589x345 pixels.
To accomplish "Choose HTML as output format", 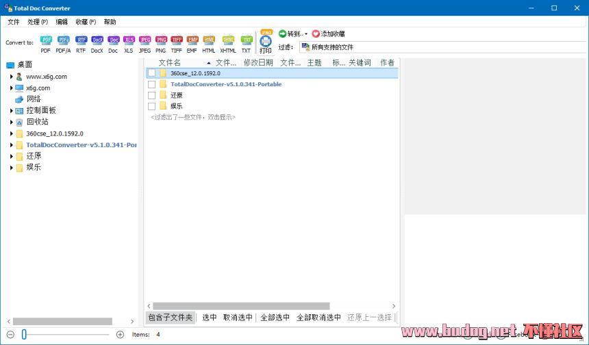I will [209, 40].
